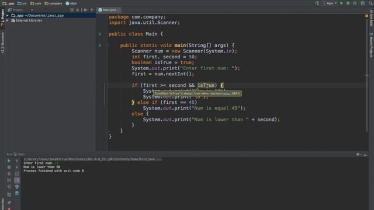Expand the External Libraries node
The image size is (374, 210).
click(8, 20)
